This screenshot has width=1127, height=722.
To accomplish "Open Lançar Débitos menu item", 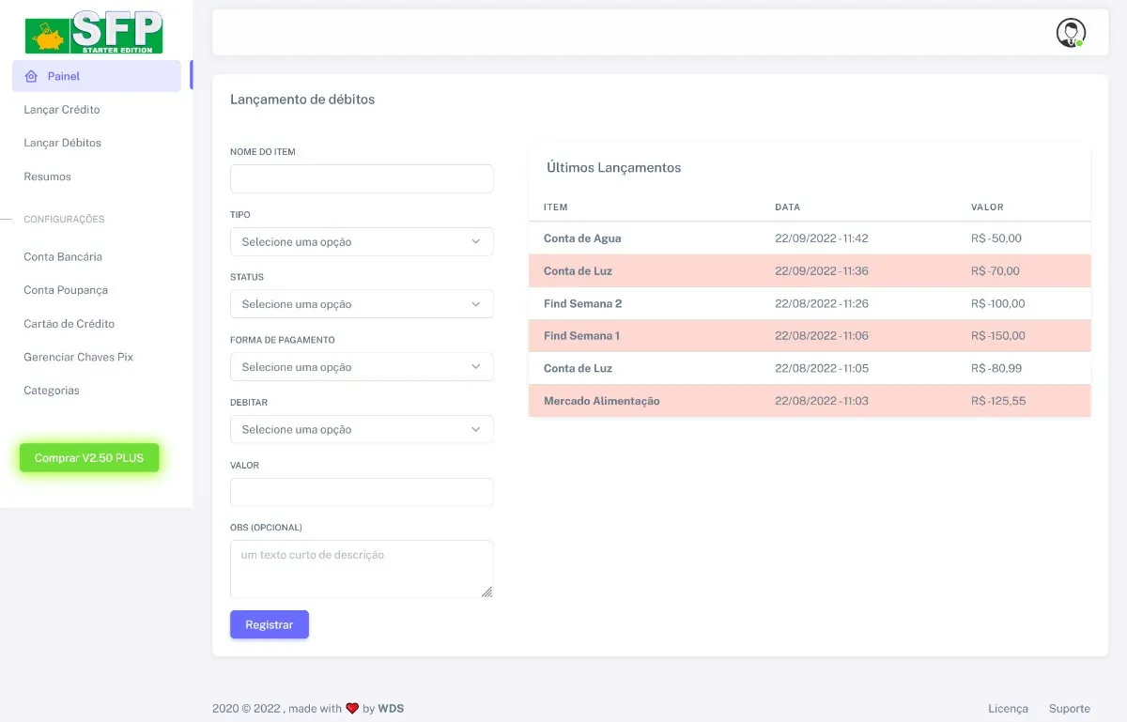I will [x=62, y=143].
